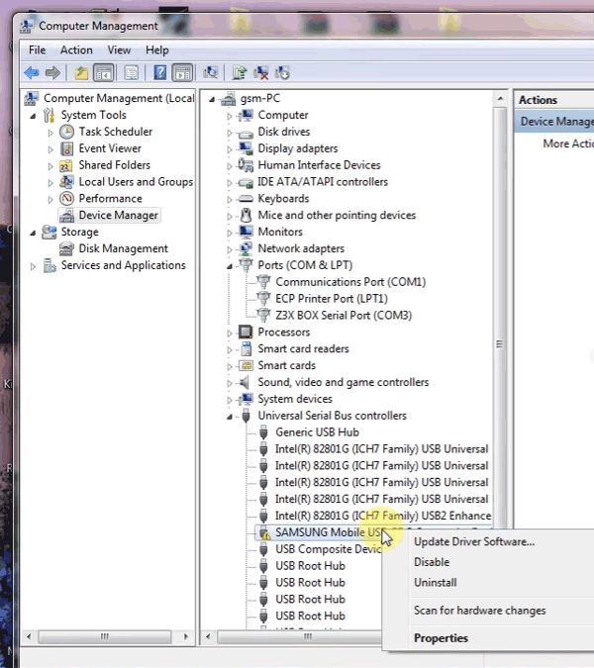Viewport: 594px width, 668px height.
Task: Expand the Computer device category
Action: click(x=230, y=116)
